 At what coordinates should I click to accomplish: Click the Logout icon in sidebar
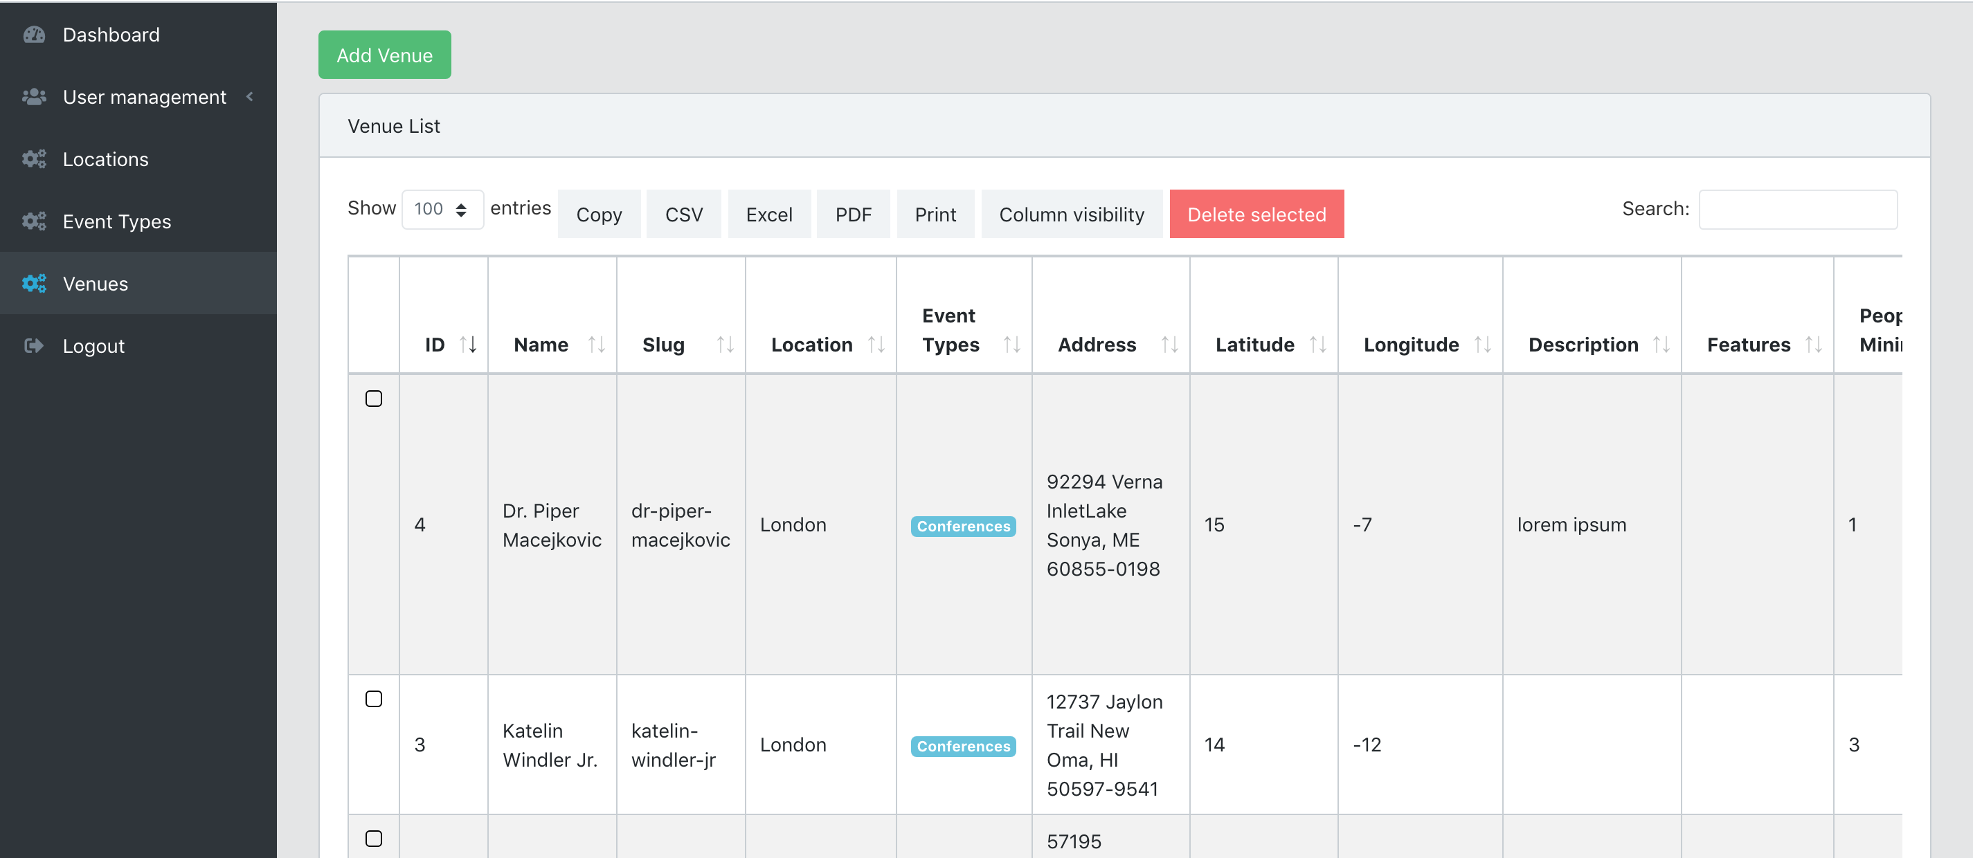[34, 345]
